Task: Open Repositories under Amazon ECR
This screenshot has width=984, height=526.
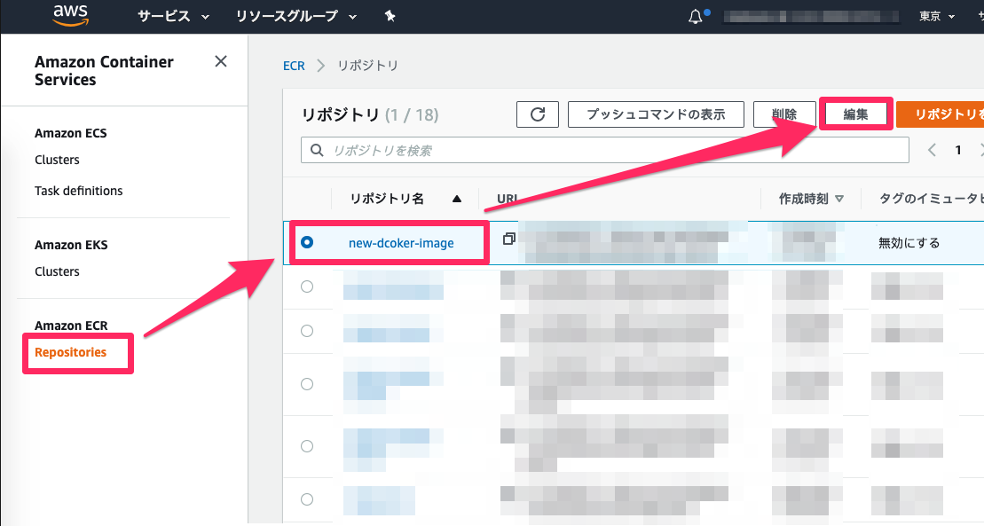Action: click(x=70, y=352)
